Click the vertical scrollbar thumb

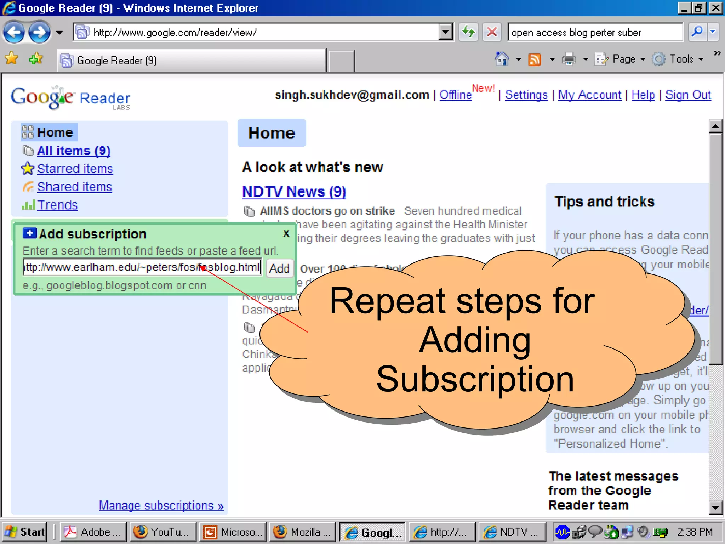[715, 249]
